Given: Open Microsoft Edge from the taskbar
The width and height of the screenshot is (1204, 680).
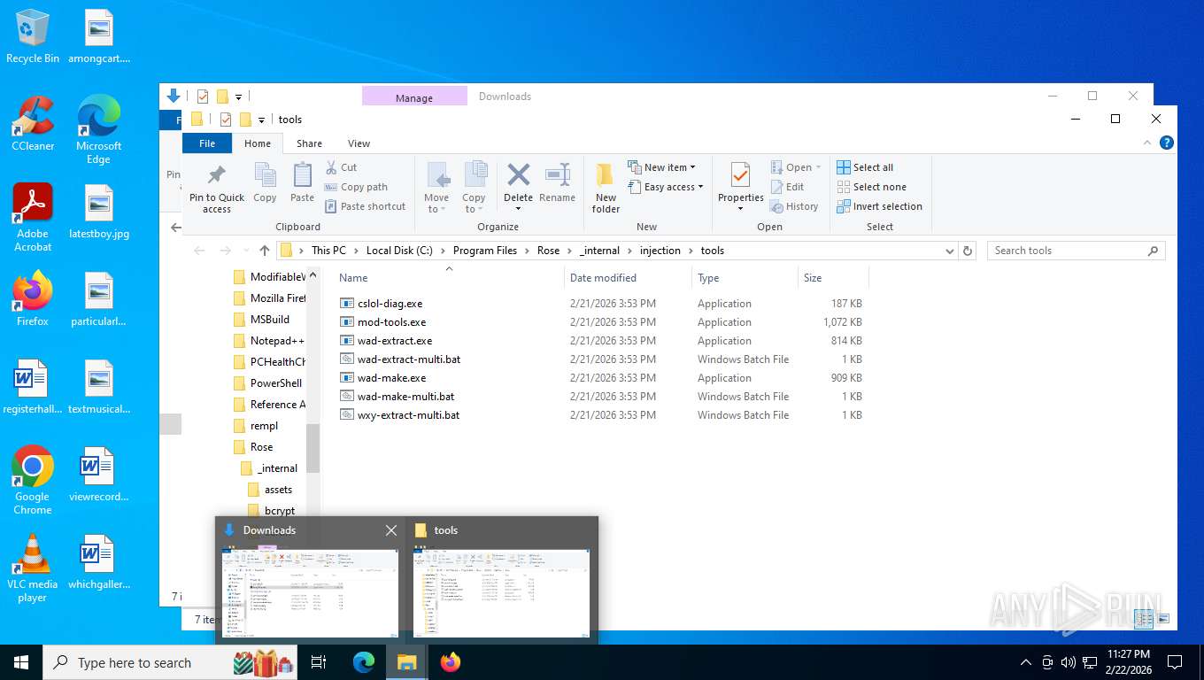Looking at the screenshot, I should [x=364, y=662].
